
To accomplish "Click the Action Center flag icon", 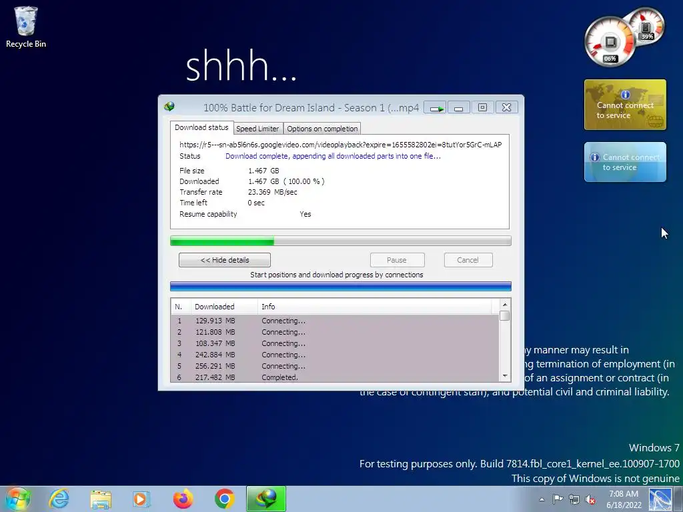I will pyautogui.click(x=558, y=499).
